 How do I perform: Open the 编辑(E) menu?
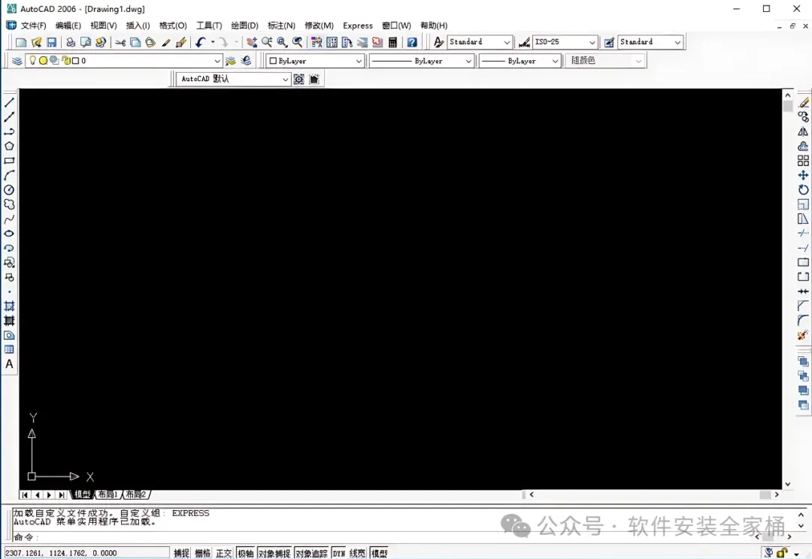(68, 26)
